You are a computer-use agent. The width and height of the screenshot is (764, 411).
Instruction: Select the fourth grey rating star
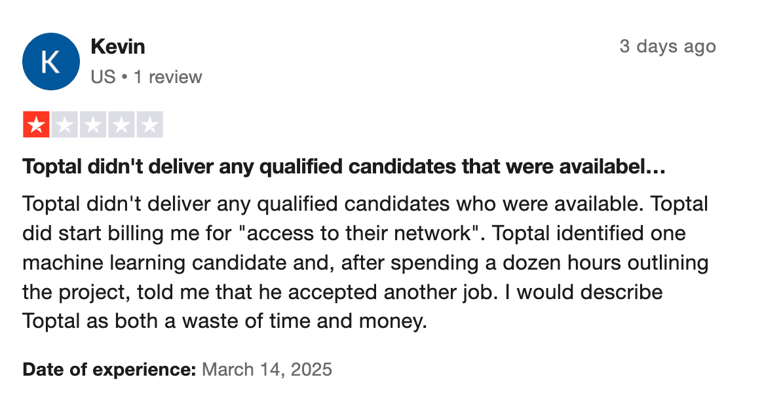tap(121, 125)
